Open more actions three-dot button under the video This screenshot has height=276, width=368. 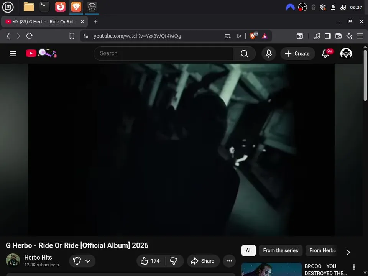point(229,261)
